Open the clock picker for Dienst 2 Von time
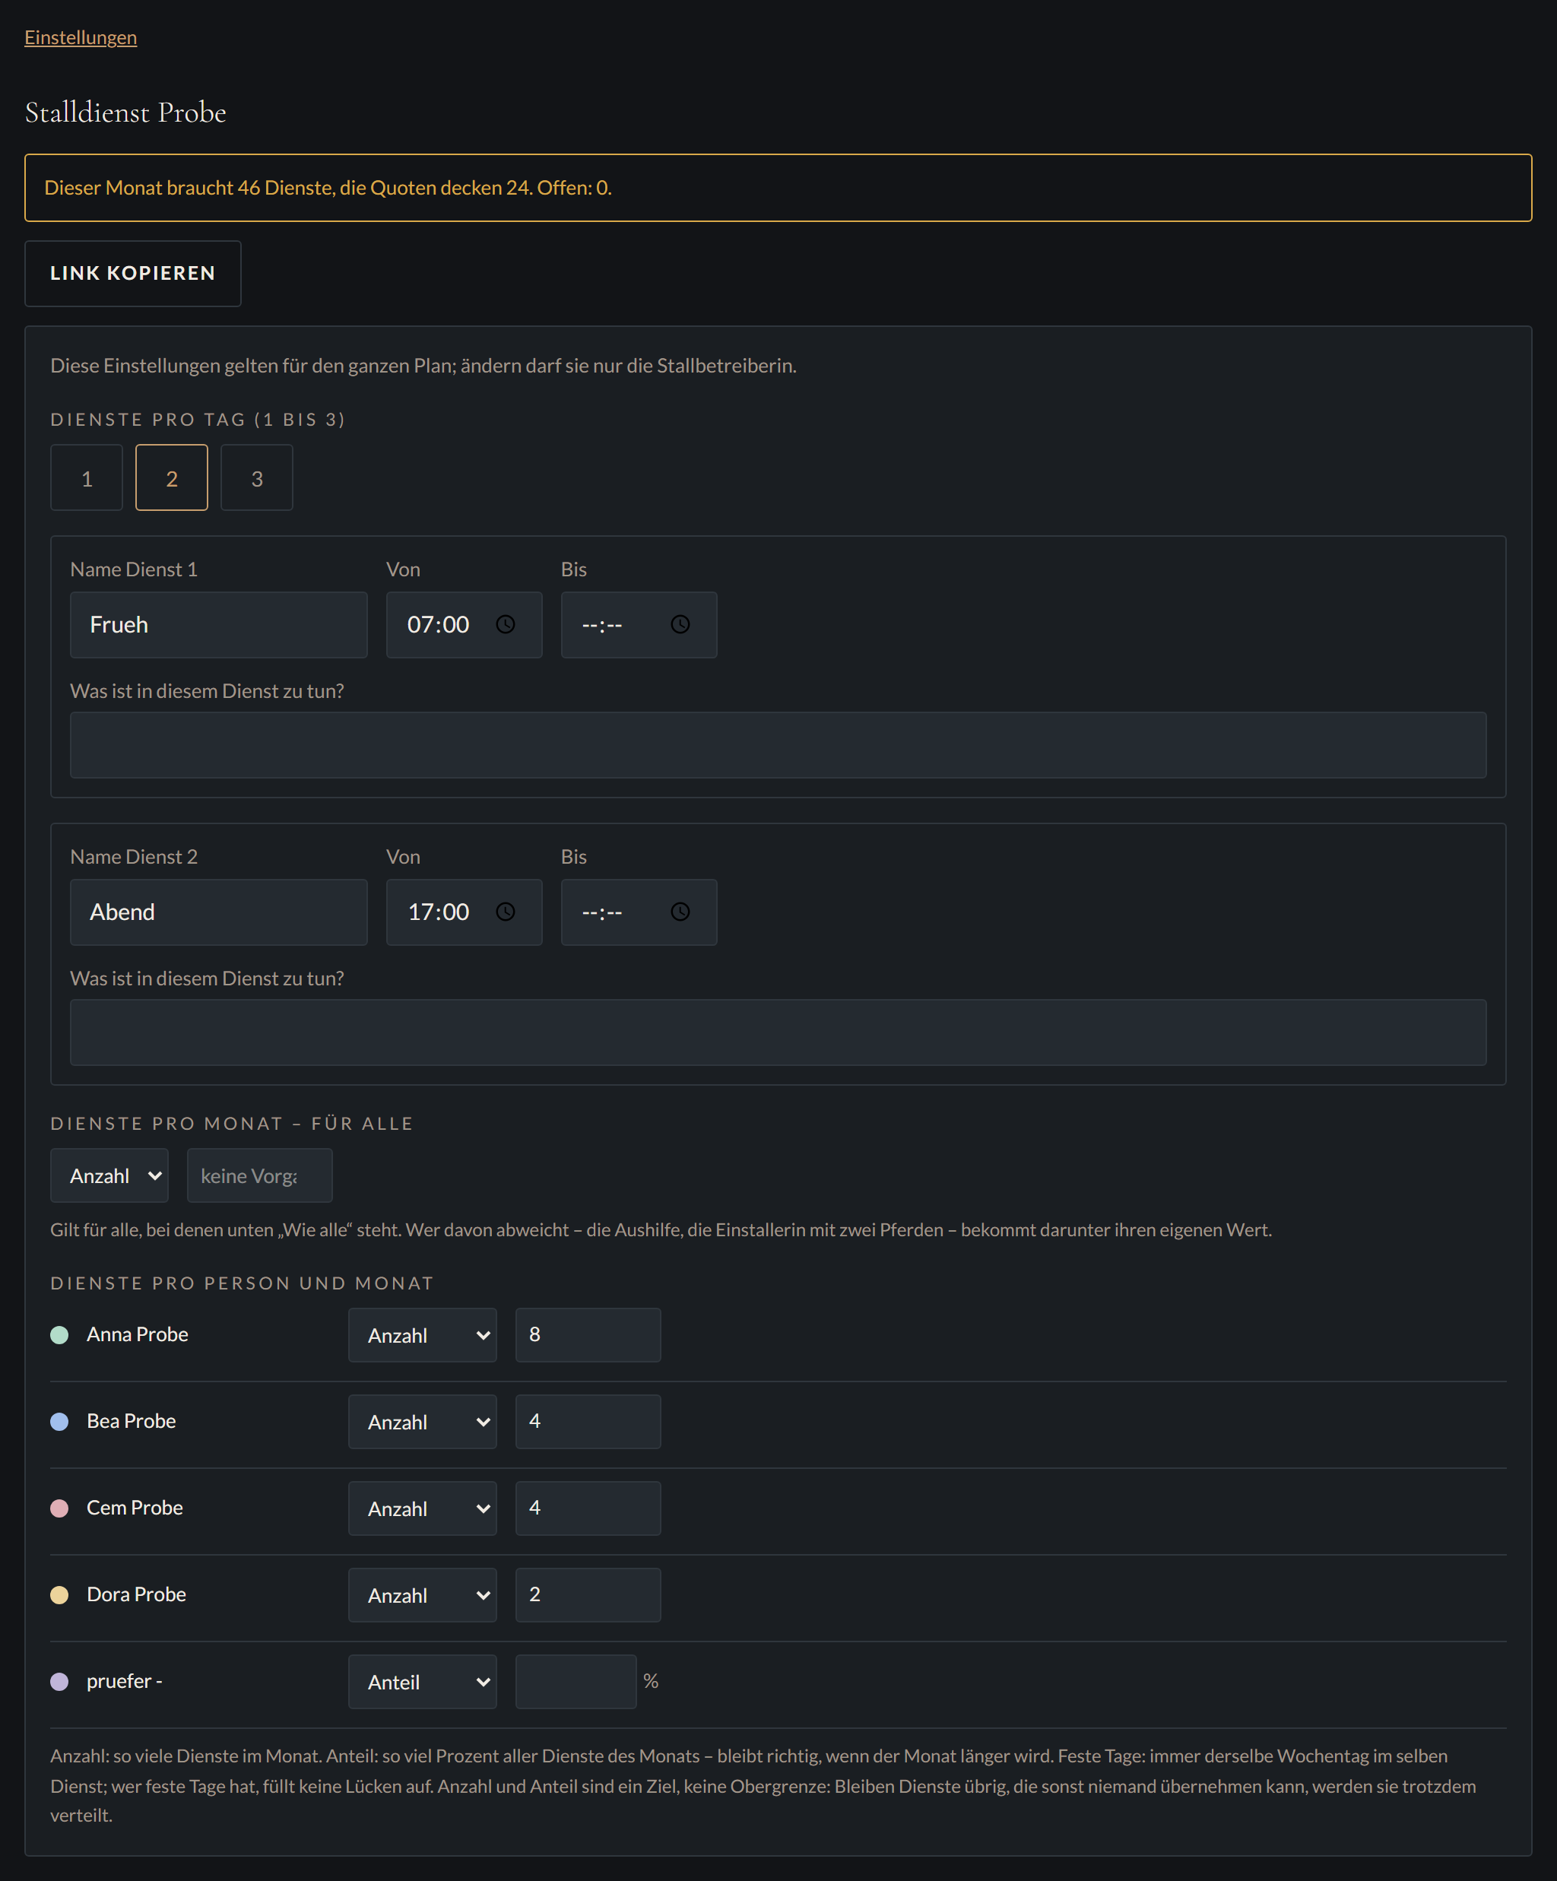Viewport: 1557px width, 1881px height. [506, 912]
